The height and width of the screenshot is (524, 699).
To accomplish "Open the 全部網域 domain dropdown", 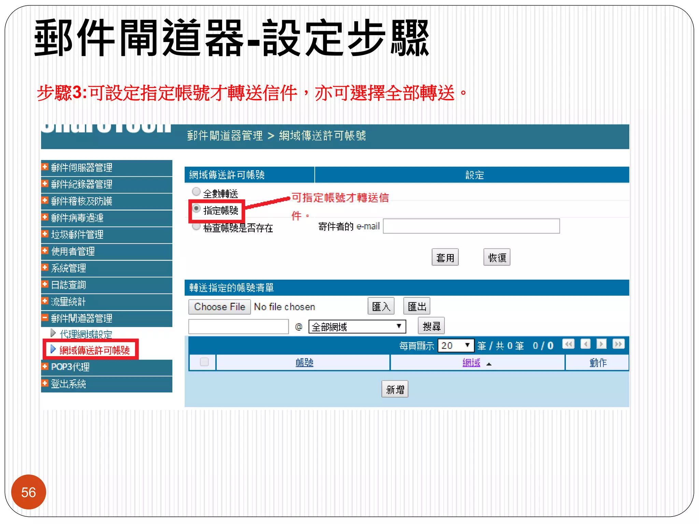I will [357, 327].
